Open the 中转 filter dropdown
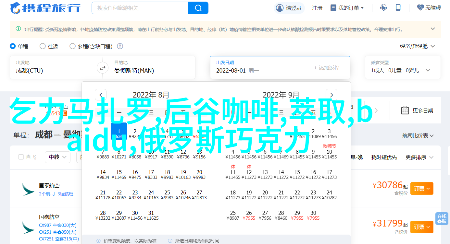Viewport: 450px width, 244px height. 57,157
